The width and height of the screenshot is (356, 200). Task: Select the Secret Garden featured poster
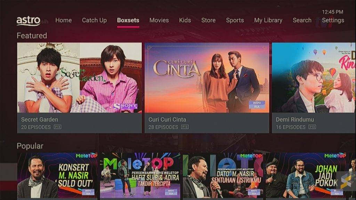[80, 77]
